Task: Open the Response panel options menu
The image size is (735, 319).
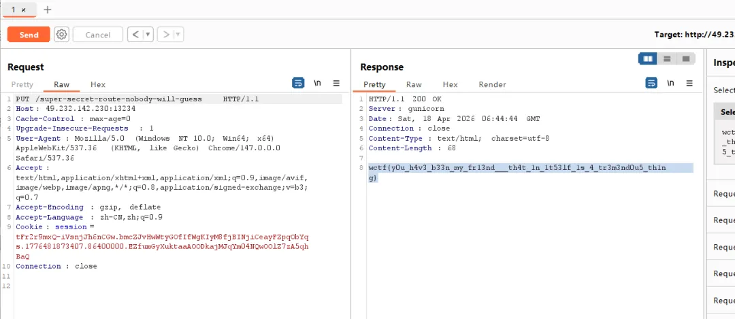Action: click(689, 83)
